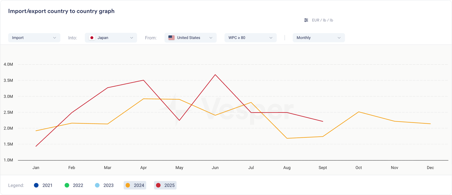Click the 2023 light blue legend dot
Screen dimensions: 452x195
tap(97, 185)
